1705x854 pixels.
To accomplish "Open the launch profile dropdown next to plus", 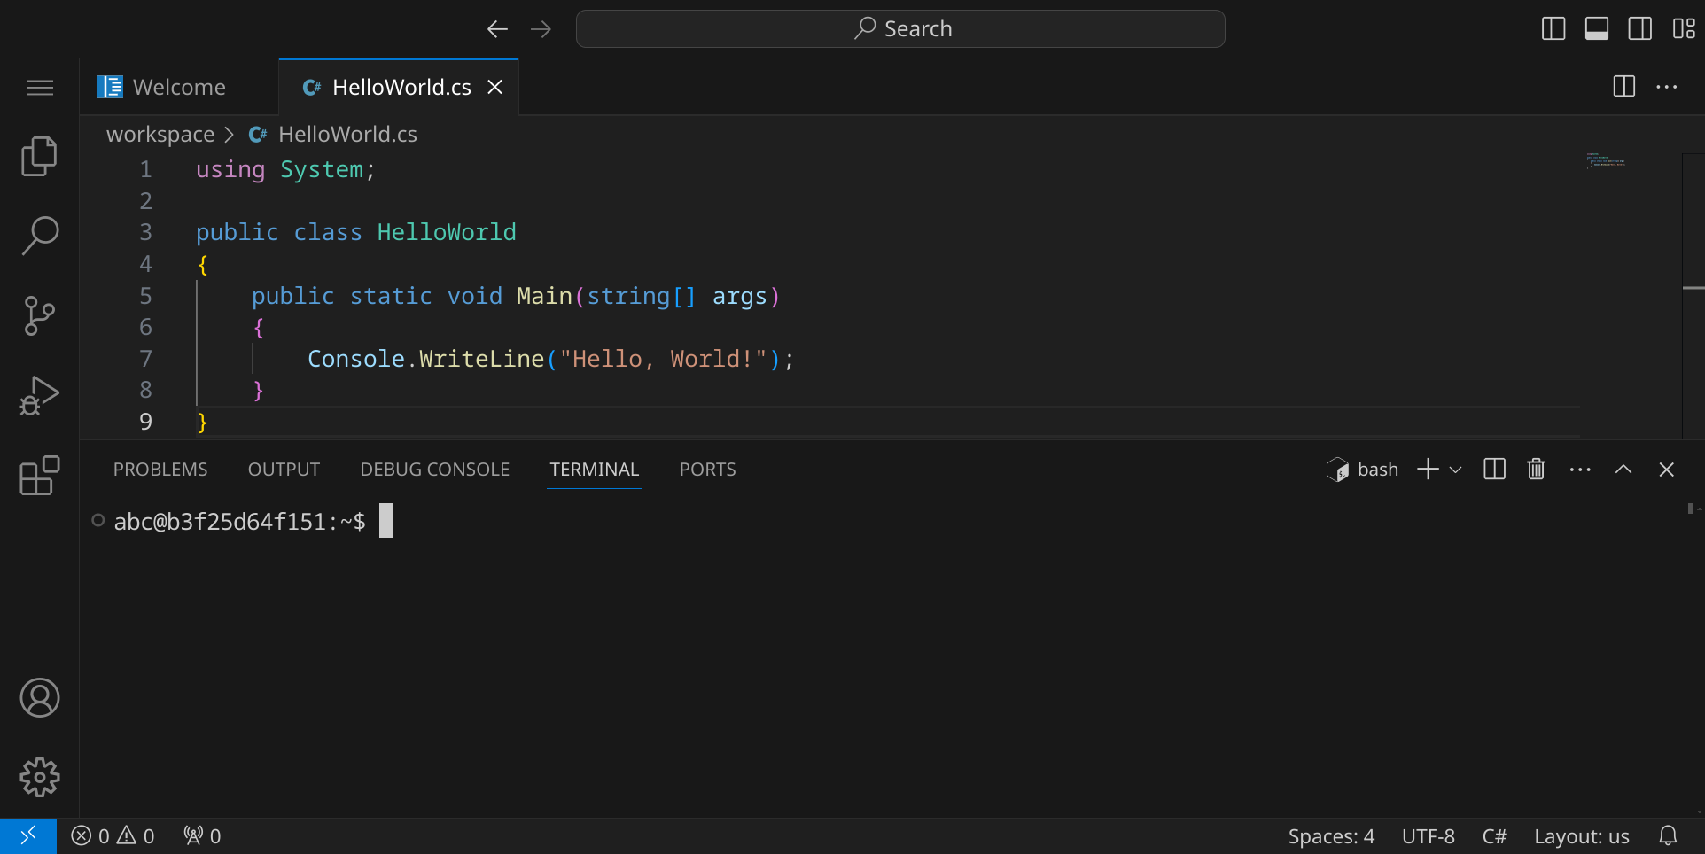I will point(1455,470).
